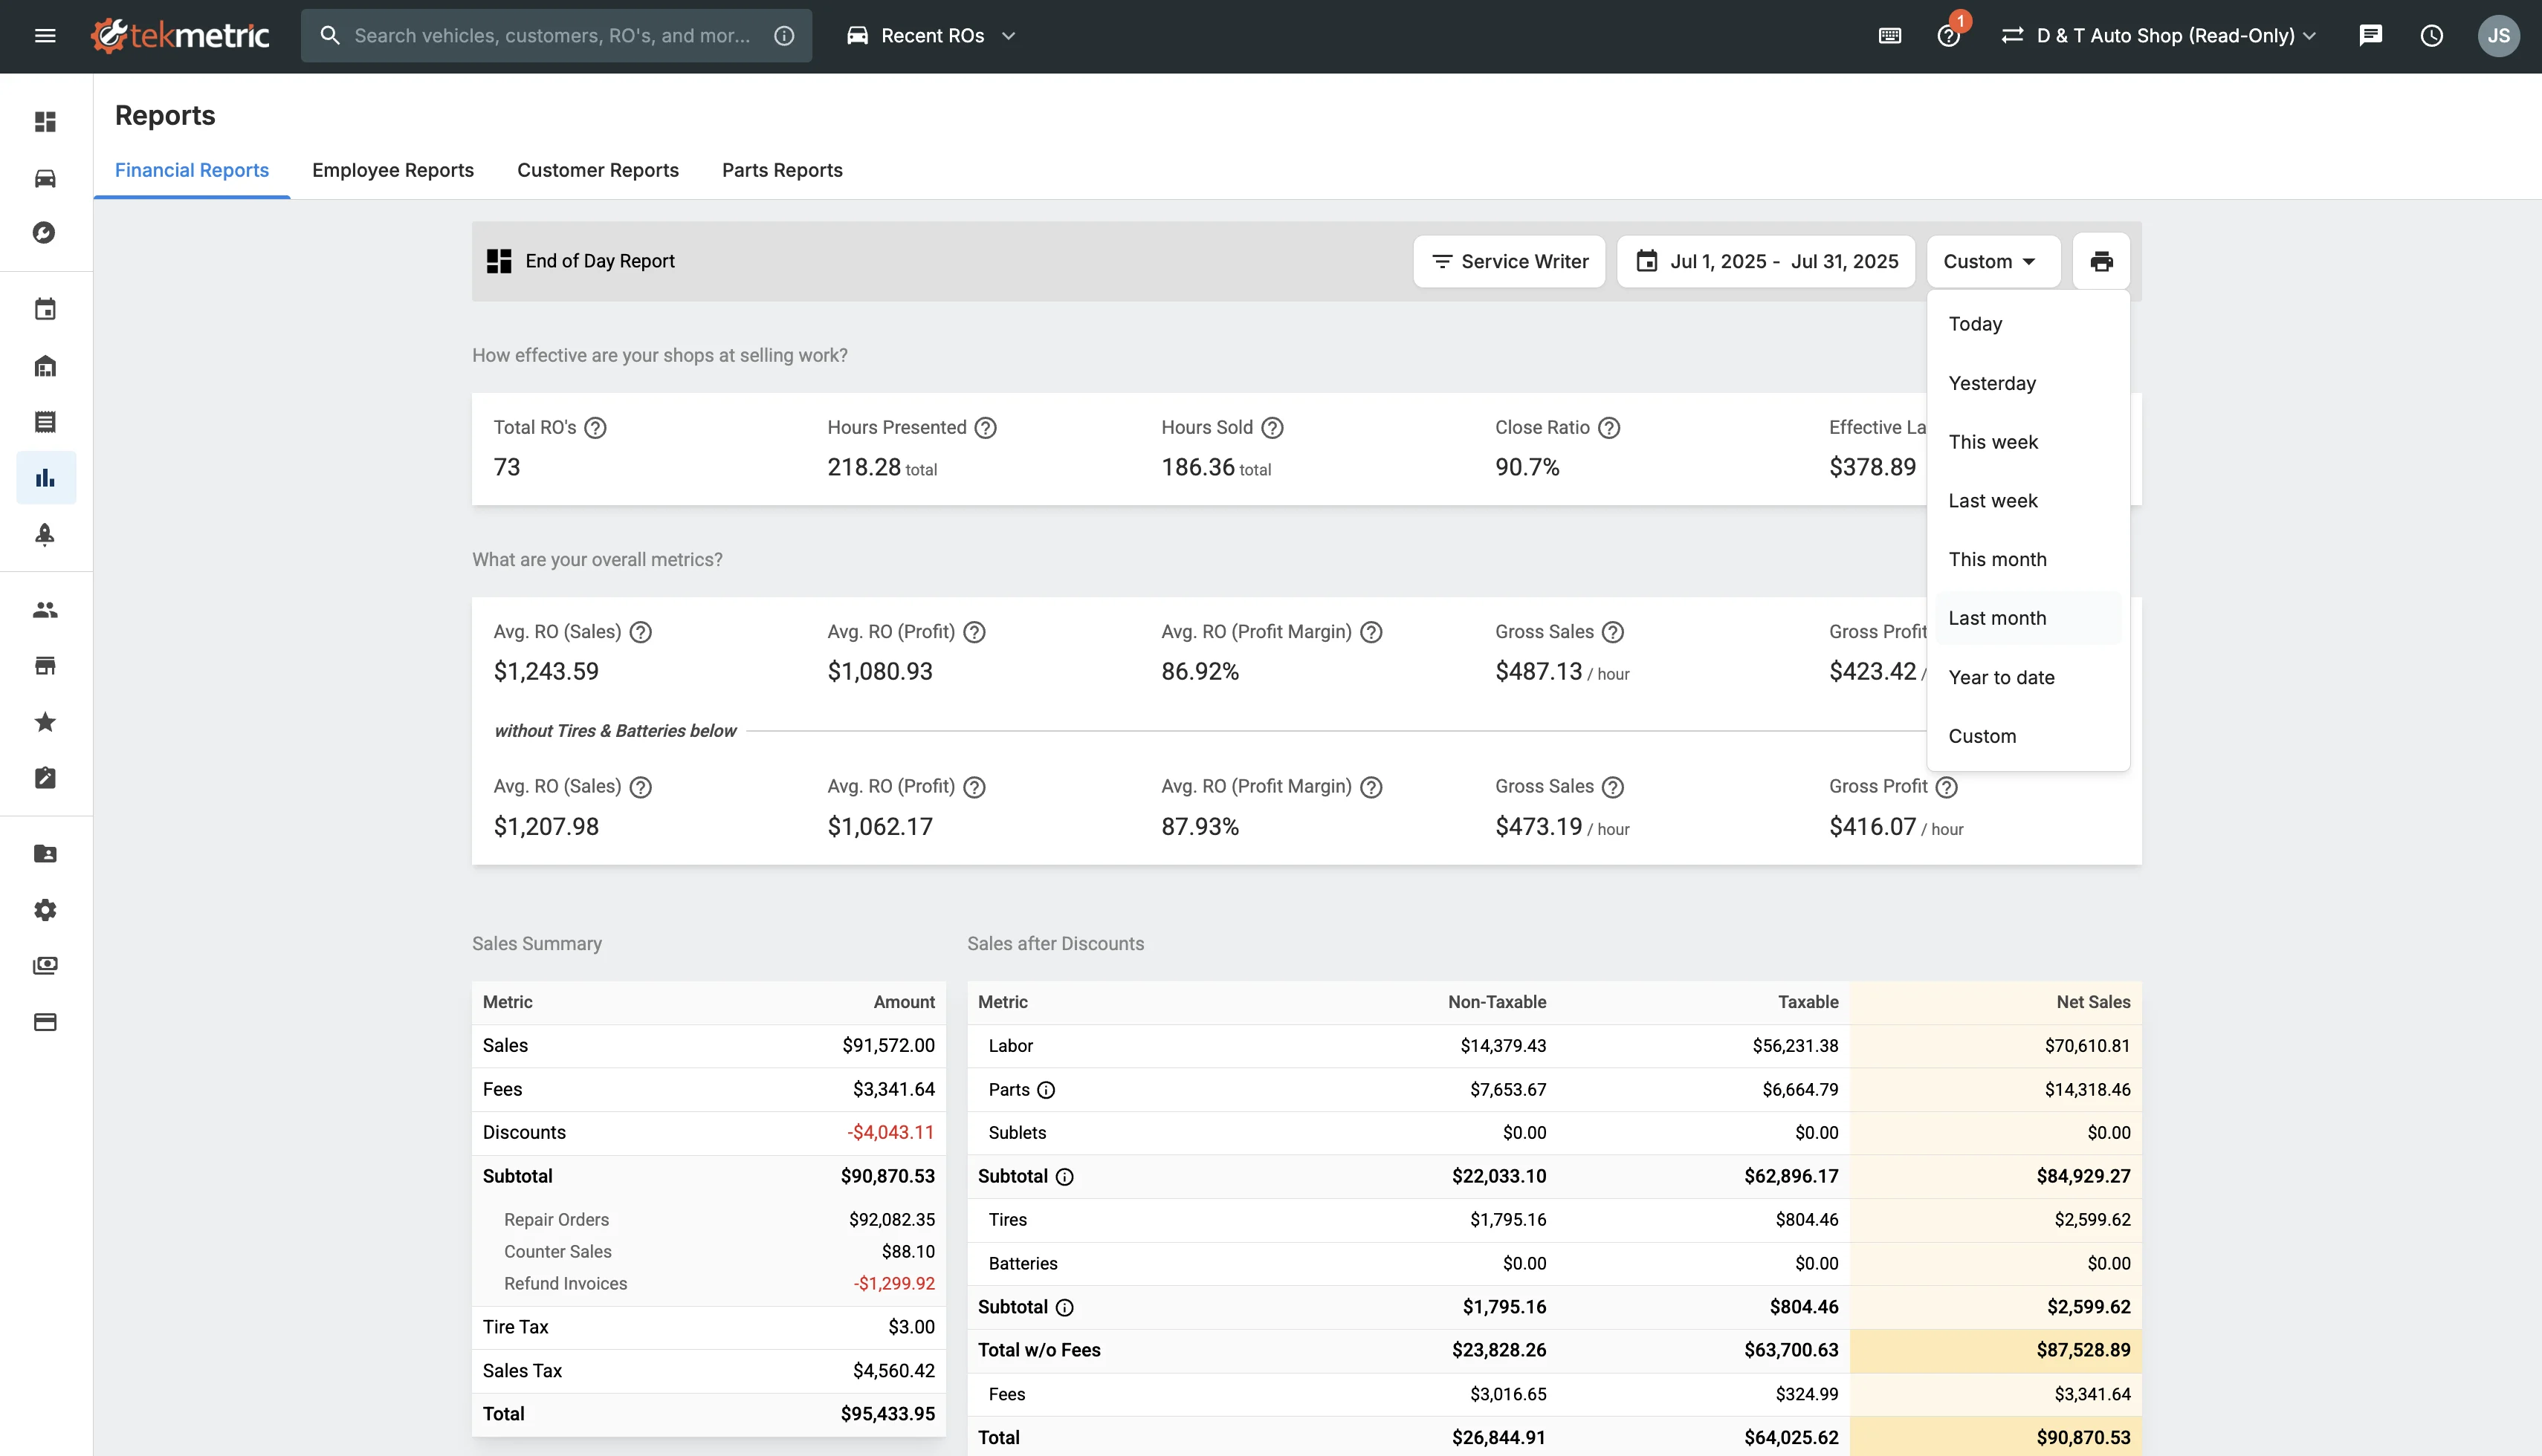The width and height of the screenshot is (2542, 1456).
Task: Open the calendar icon in the sidebar
Action: point(45,309)
